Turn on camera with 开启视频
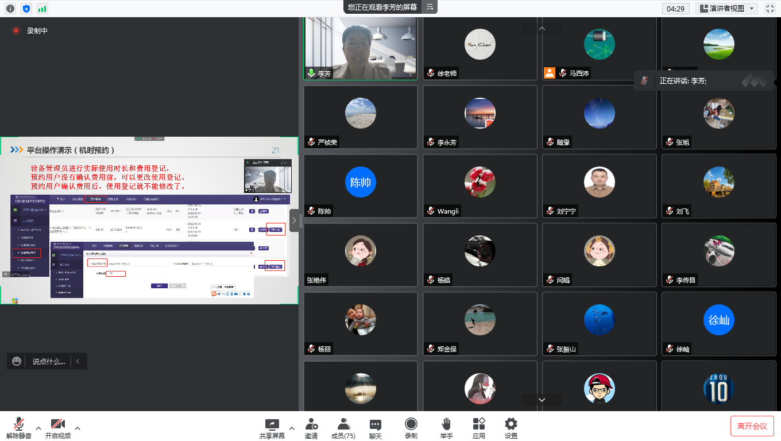This screenshot has height=441, width=781. coord(57,428)
